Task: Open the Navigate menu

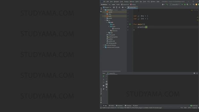Action: (116, 2)
